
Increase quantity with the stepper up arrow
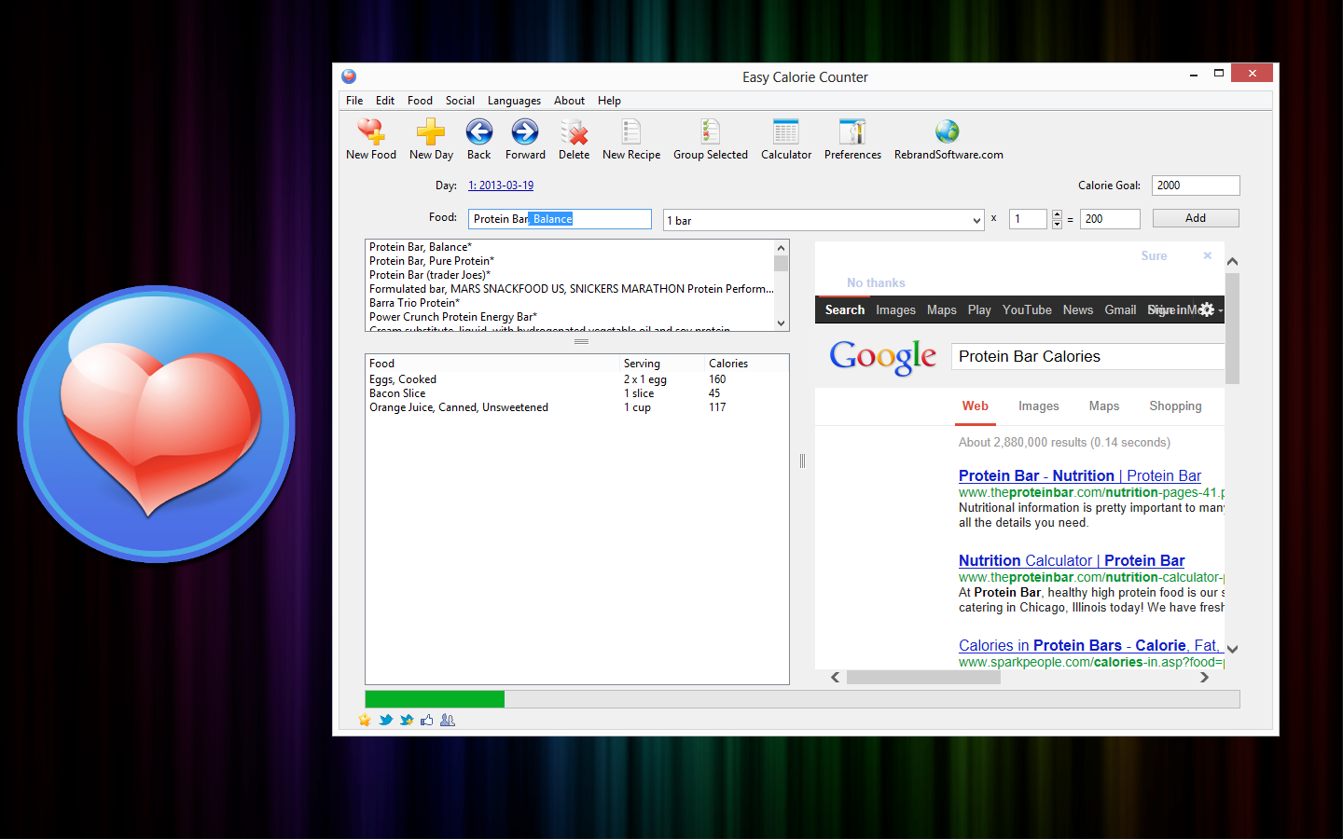[x=1057, y=214]
